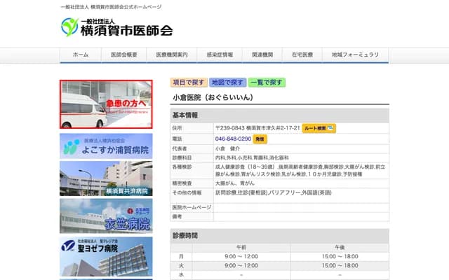Select the 地図で探す search button
449x280 pixels.
pos(227,83)
